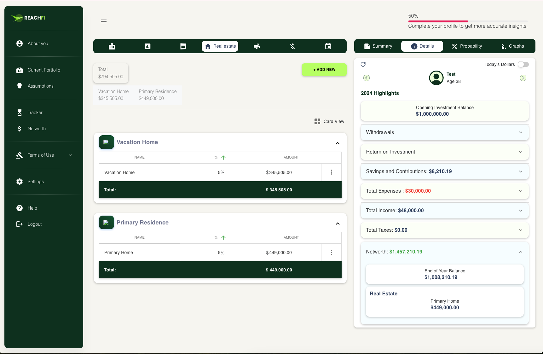Open options menu for Vacation Home row
This screenshot has width=543, height=354.
click(x=331, y=172)
